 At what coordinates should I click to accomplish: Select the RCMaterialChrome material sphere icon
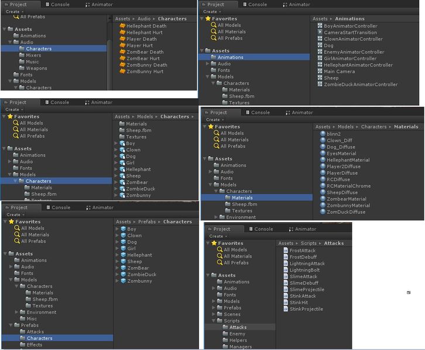tap(323, 186)
